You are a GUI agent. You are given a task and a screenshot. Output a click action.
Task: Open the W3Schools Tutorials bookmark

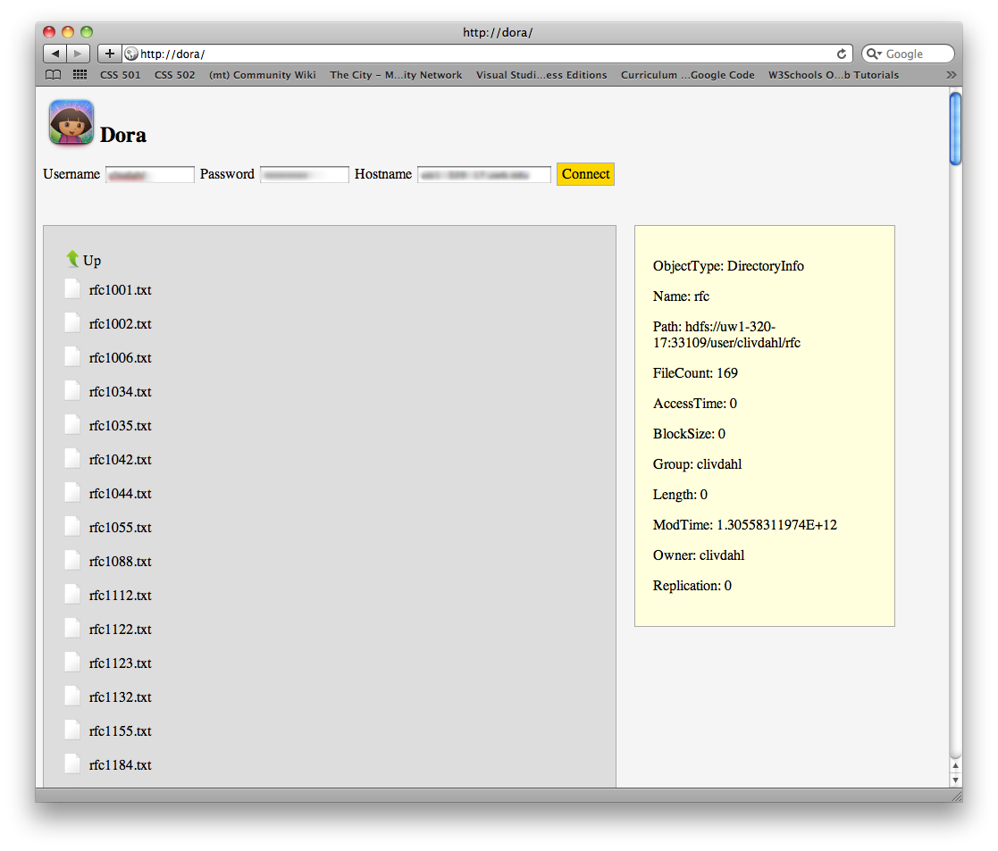pos(833,75)
